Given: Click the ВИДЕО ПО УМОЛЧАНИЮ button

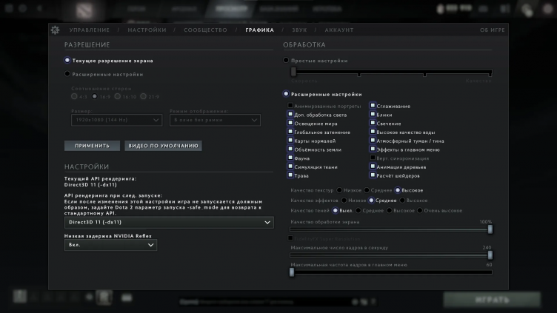Looking at the screenshot, I should pyautogui.click(x=163, y=146).
